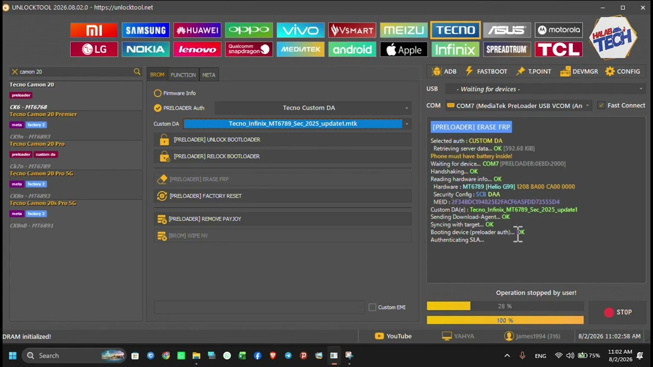The image size is (653, 367).
Task: Pick the vivo brand tile
Action: coord(300,31)
